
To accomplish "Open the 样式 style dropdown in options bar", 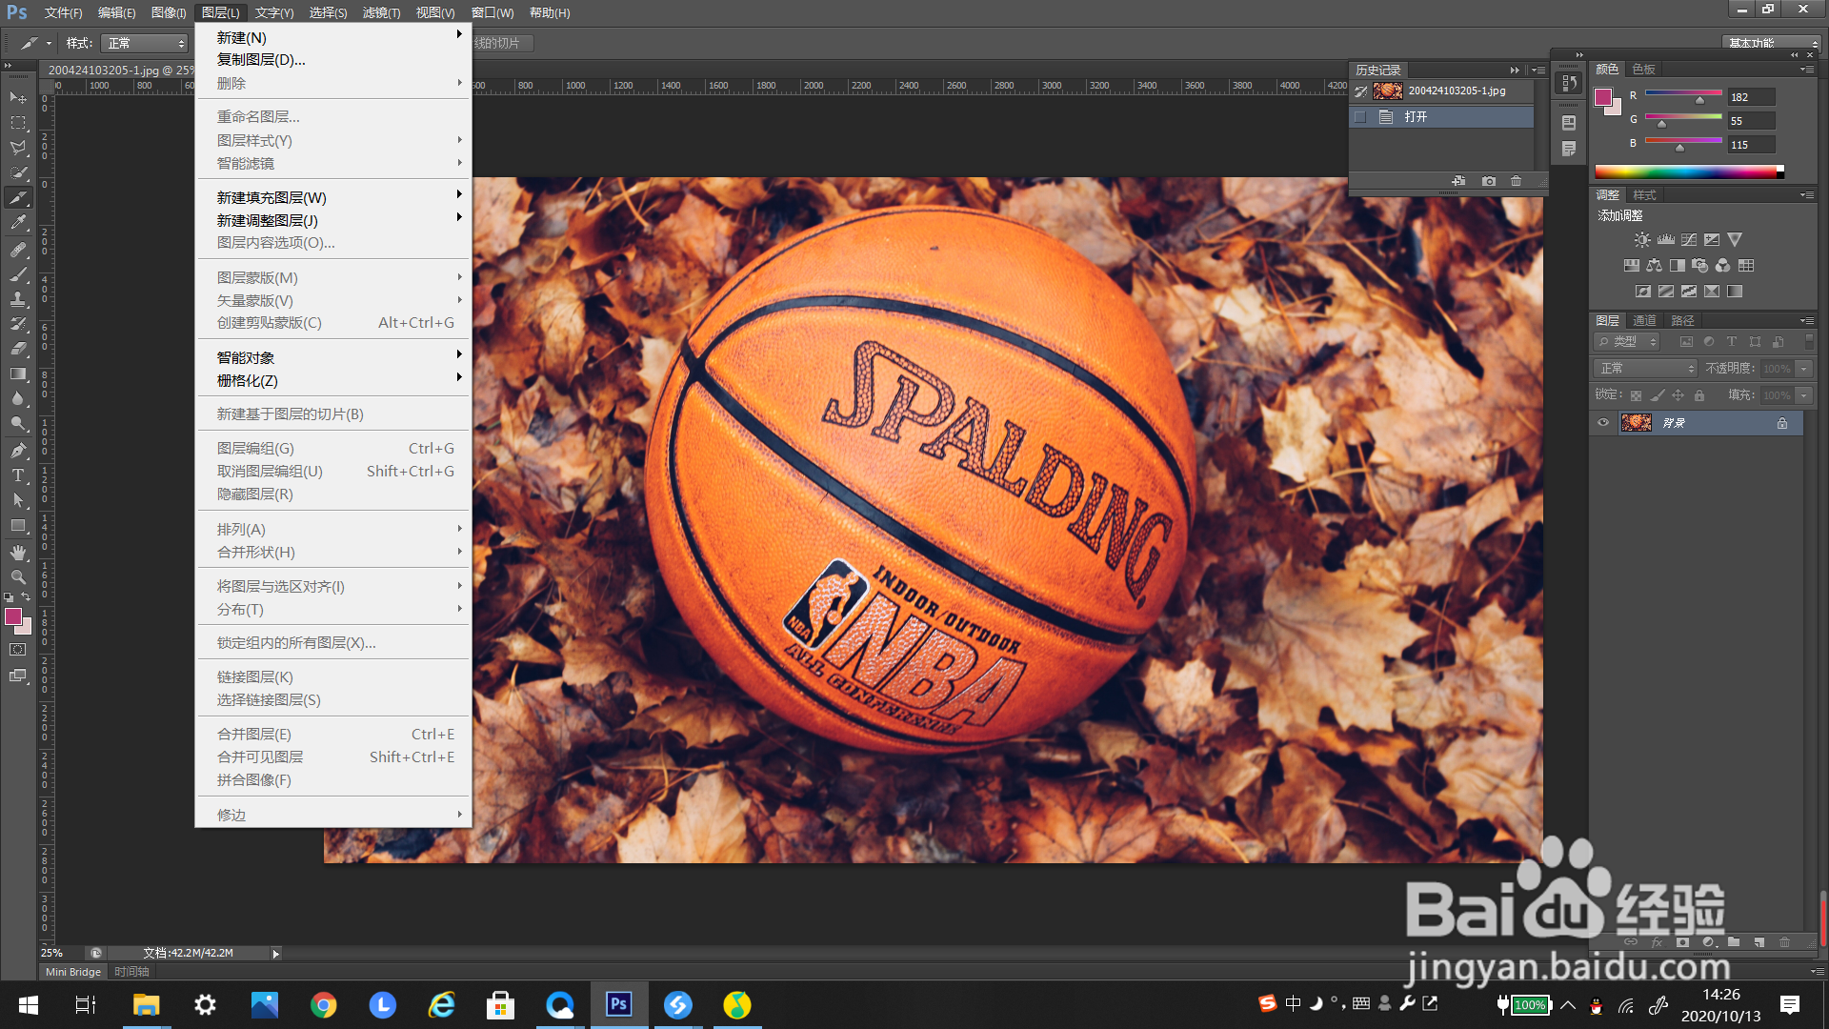I will [145, 44].
